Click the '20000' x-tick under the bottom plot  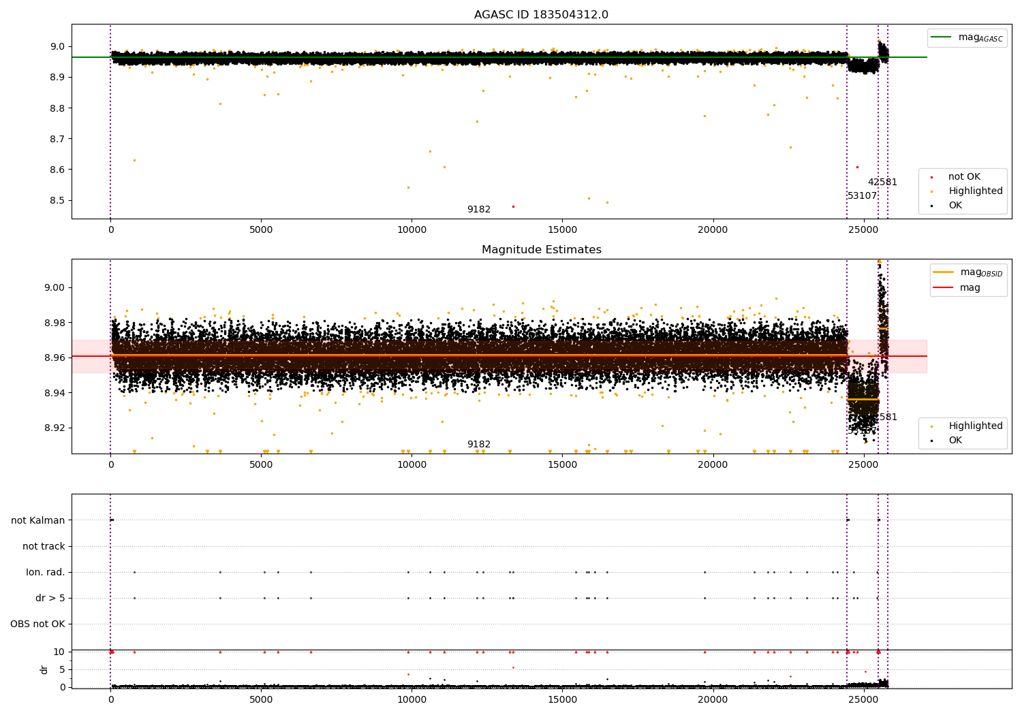(x=713, y=700)
